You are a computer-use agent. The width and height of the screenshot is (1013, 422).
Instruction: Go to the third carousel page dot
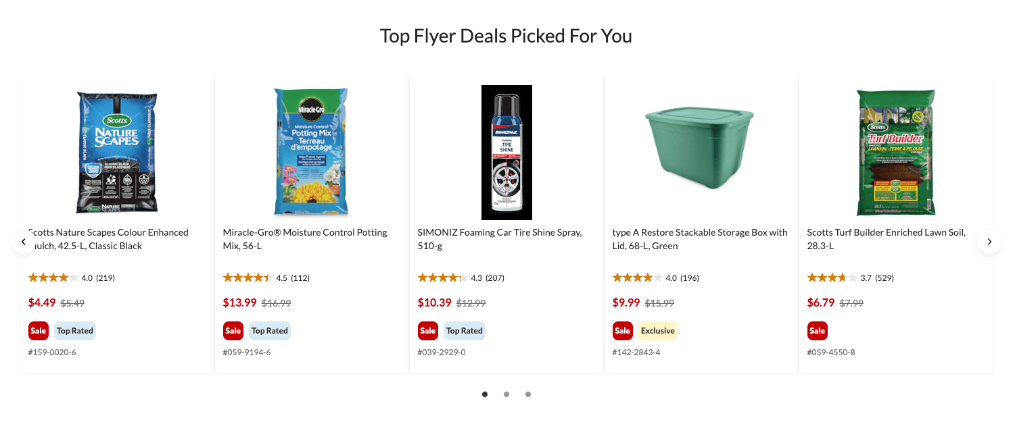tap(528, 394)
